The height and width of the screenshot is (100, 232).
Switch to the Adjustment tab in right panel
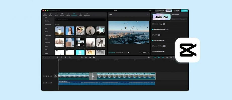(175, 14)
